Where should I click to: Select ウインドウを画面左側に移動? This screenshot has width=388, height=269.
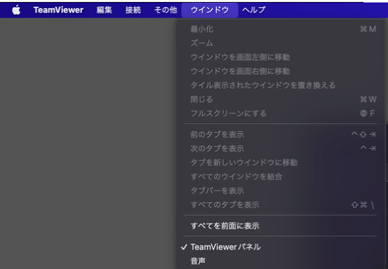[x=281, y=57]
